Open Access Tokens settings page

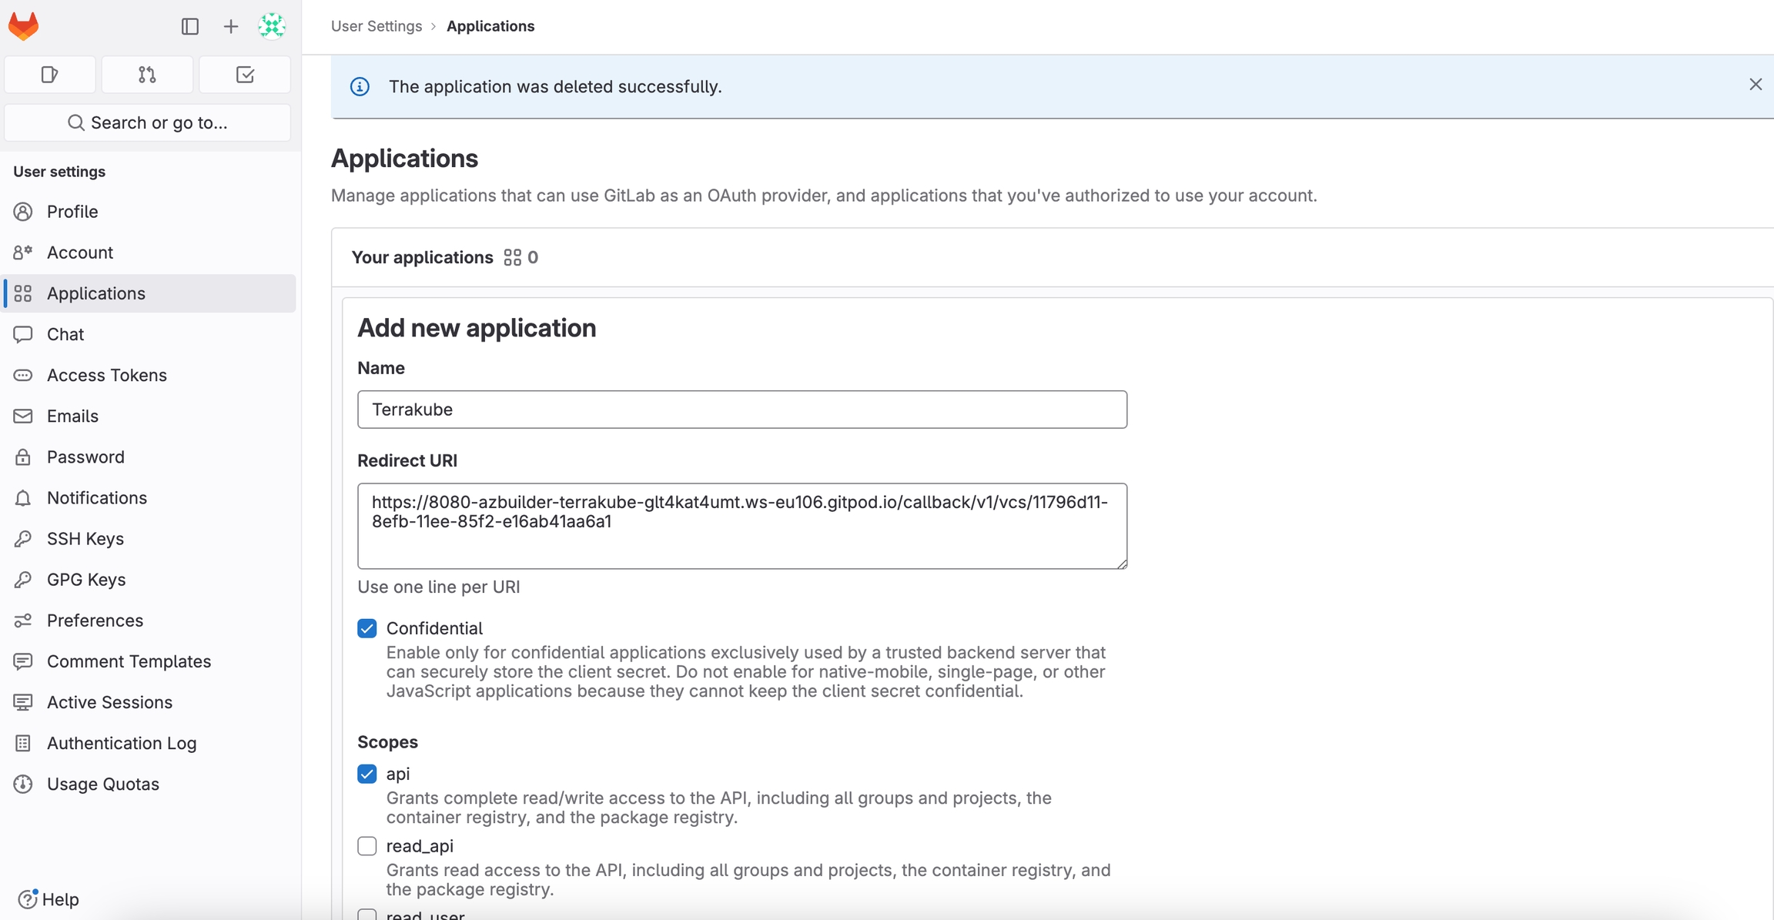106,375
